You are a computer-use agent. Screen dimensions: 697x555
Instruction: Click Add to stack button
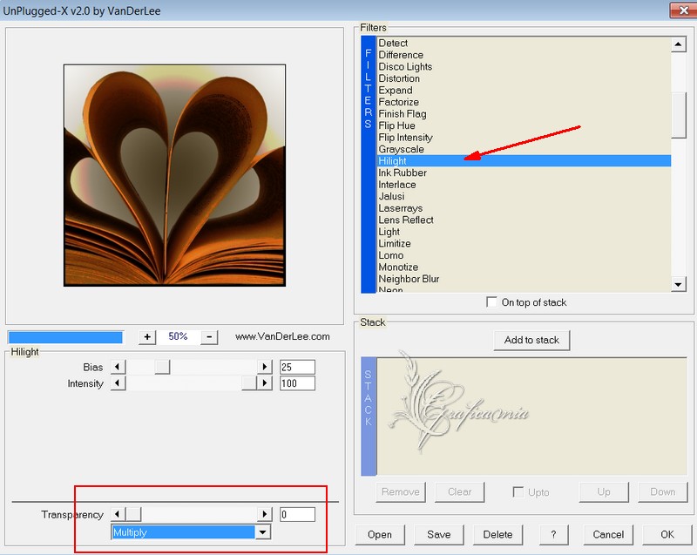tap(531, 341)
